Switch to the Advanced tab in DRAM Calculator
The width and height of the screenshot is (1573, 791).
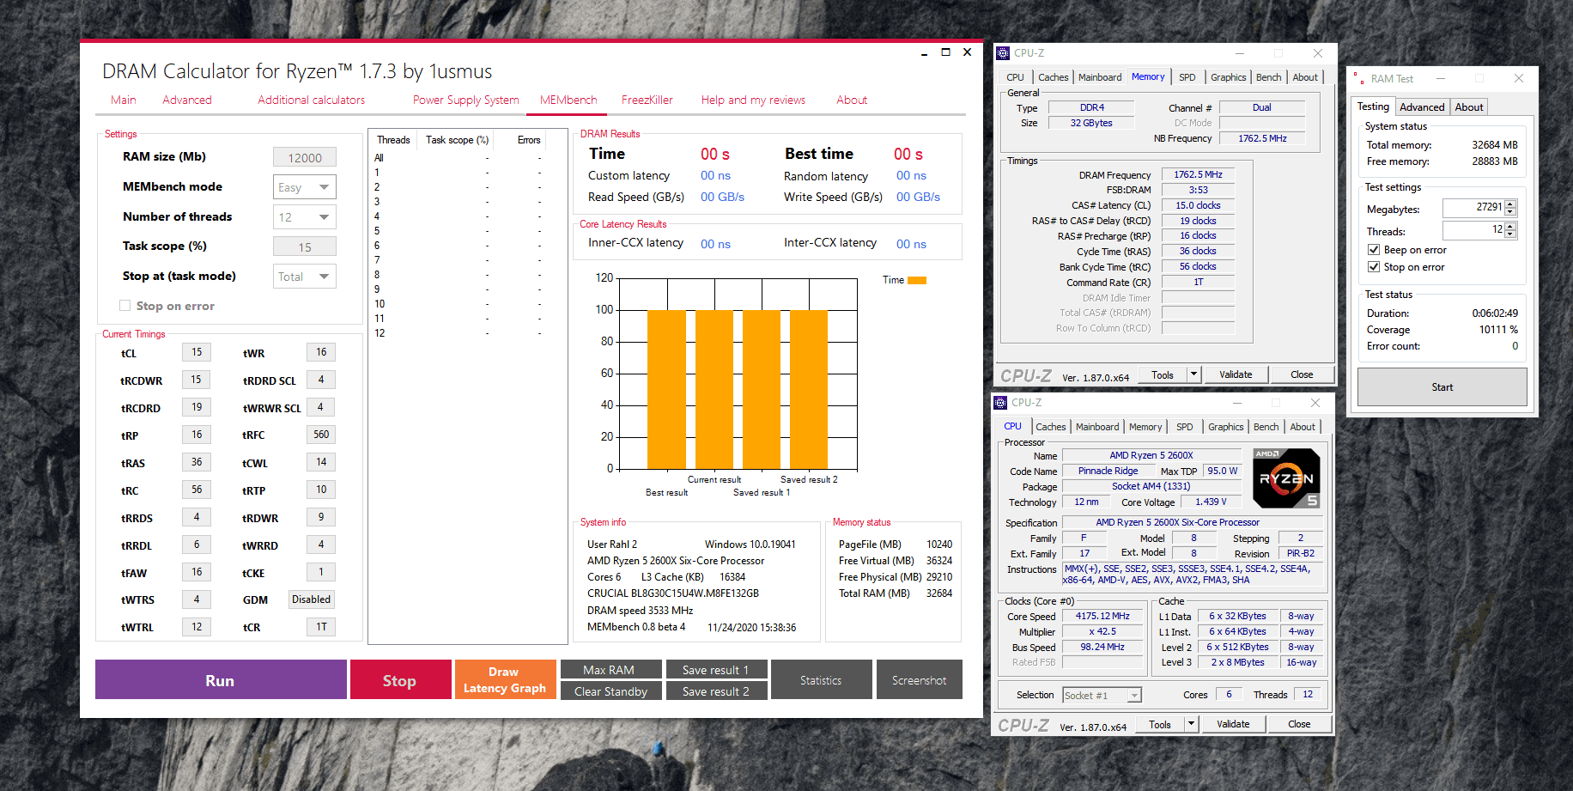pyautogui.click(x=187, y=100)
